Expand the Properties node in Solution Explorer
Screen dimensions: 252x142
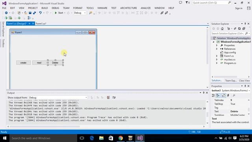point(217,45)
